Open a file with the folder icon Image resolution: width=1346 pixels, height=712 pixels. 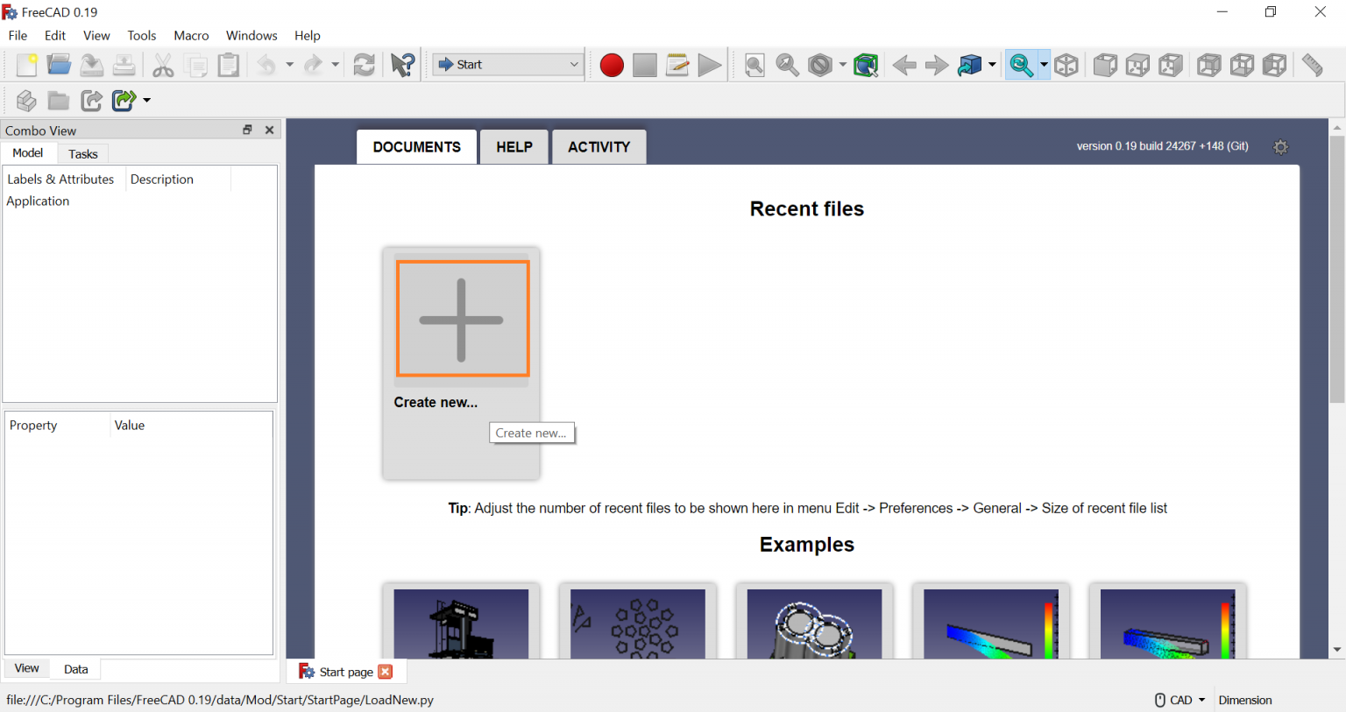click(x=59, y=65)
